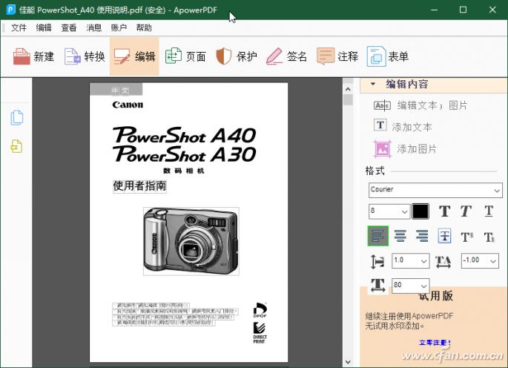The height and width of the screenshot is (368, 508).
Task: Open the 转换 (Convert) tool
Action: pyautogui.click(x=85, y=56)
